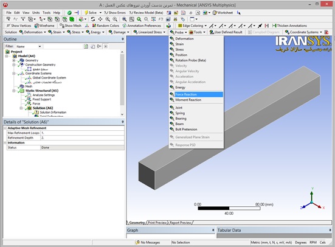
Task: Click the outline filter refresh icon
Action: [86, 46]
